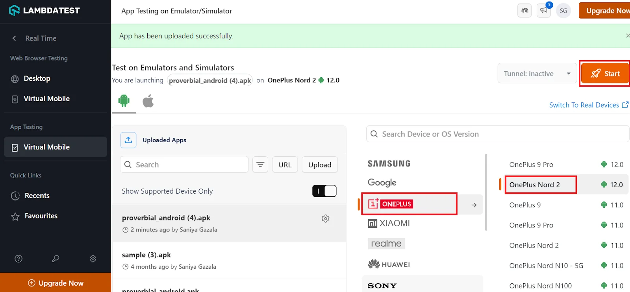
Task: Click the Uploaded Apps upload icon
Action: [128, 140]
